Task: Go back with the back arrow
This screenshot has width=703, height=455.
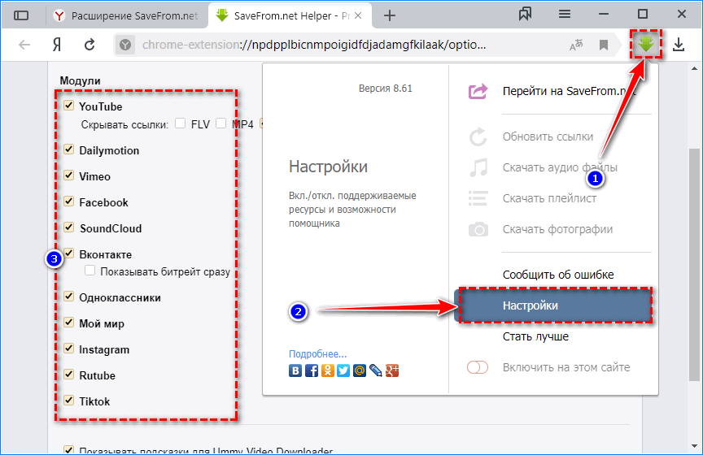Action: [x=24, y=45]
